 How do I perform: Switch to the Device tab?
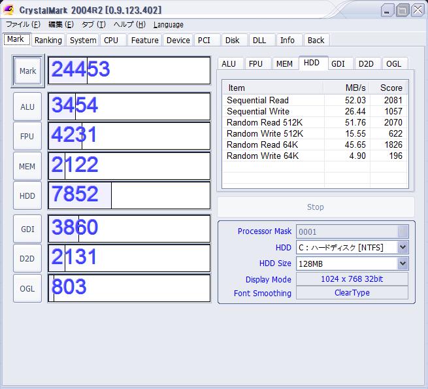click(178, 40)
